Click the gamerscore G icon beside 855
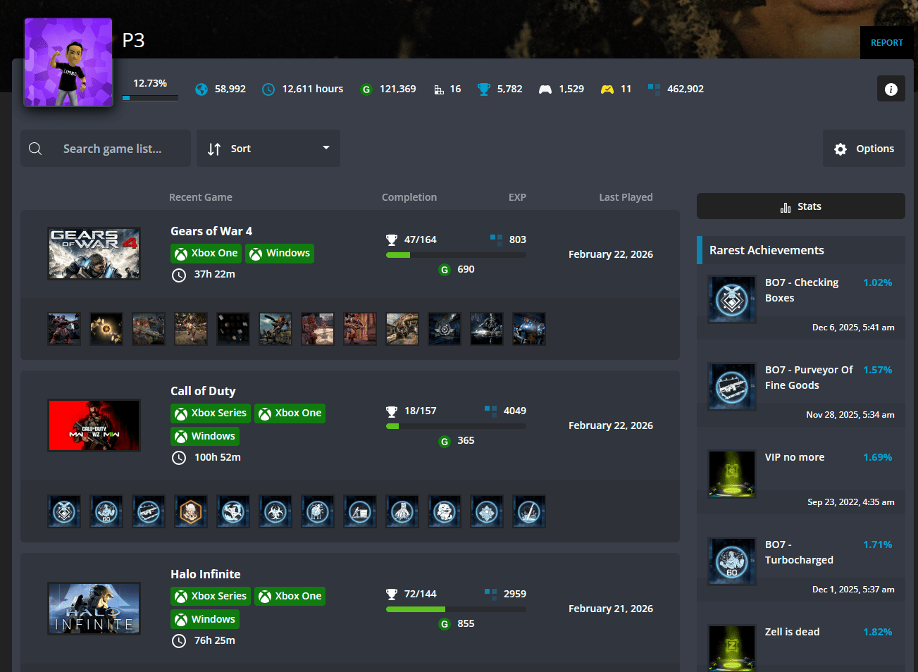Viewport: 918px width, 672px height. [x=445, y=624]
